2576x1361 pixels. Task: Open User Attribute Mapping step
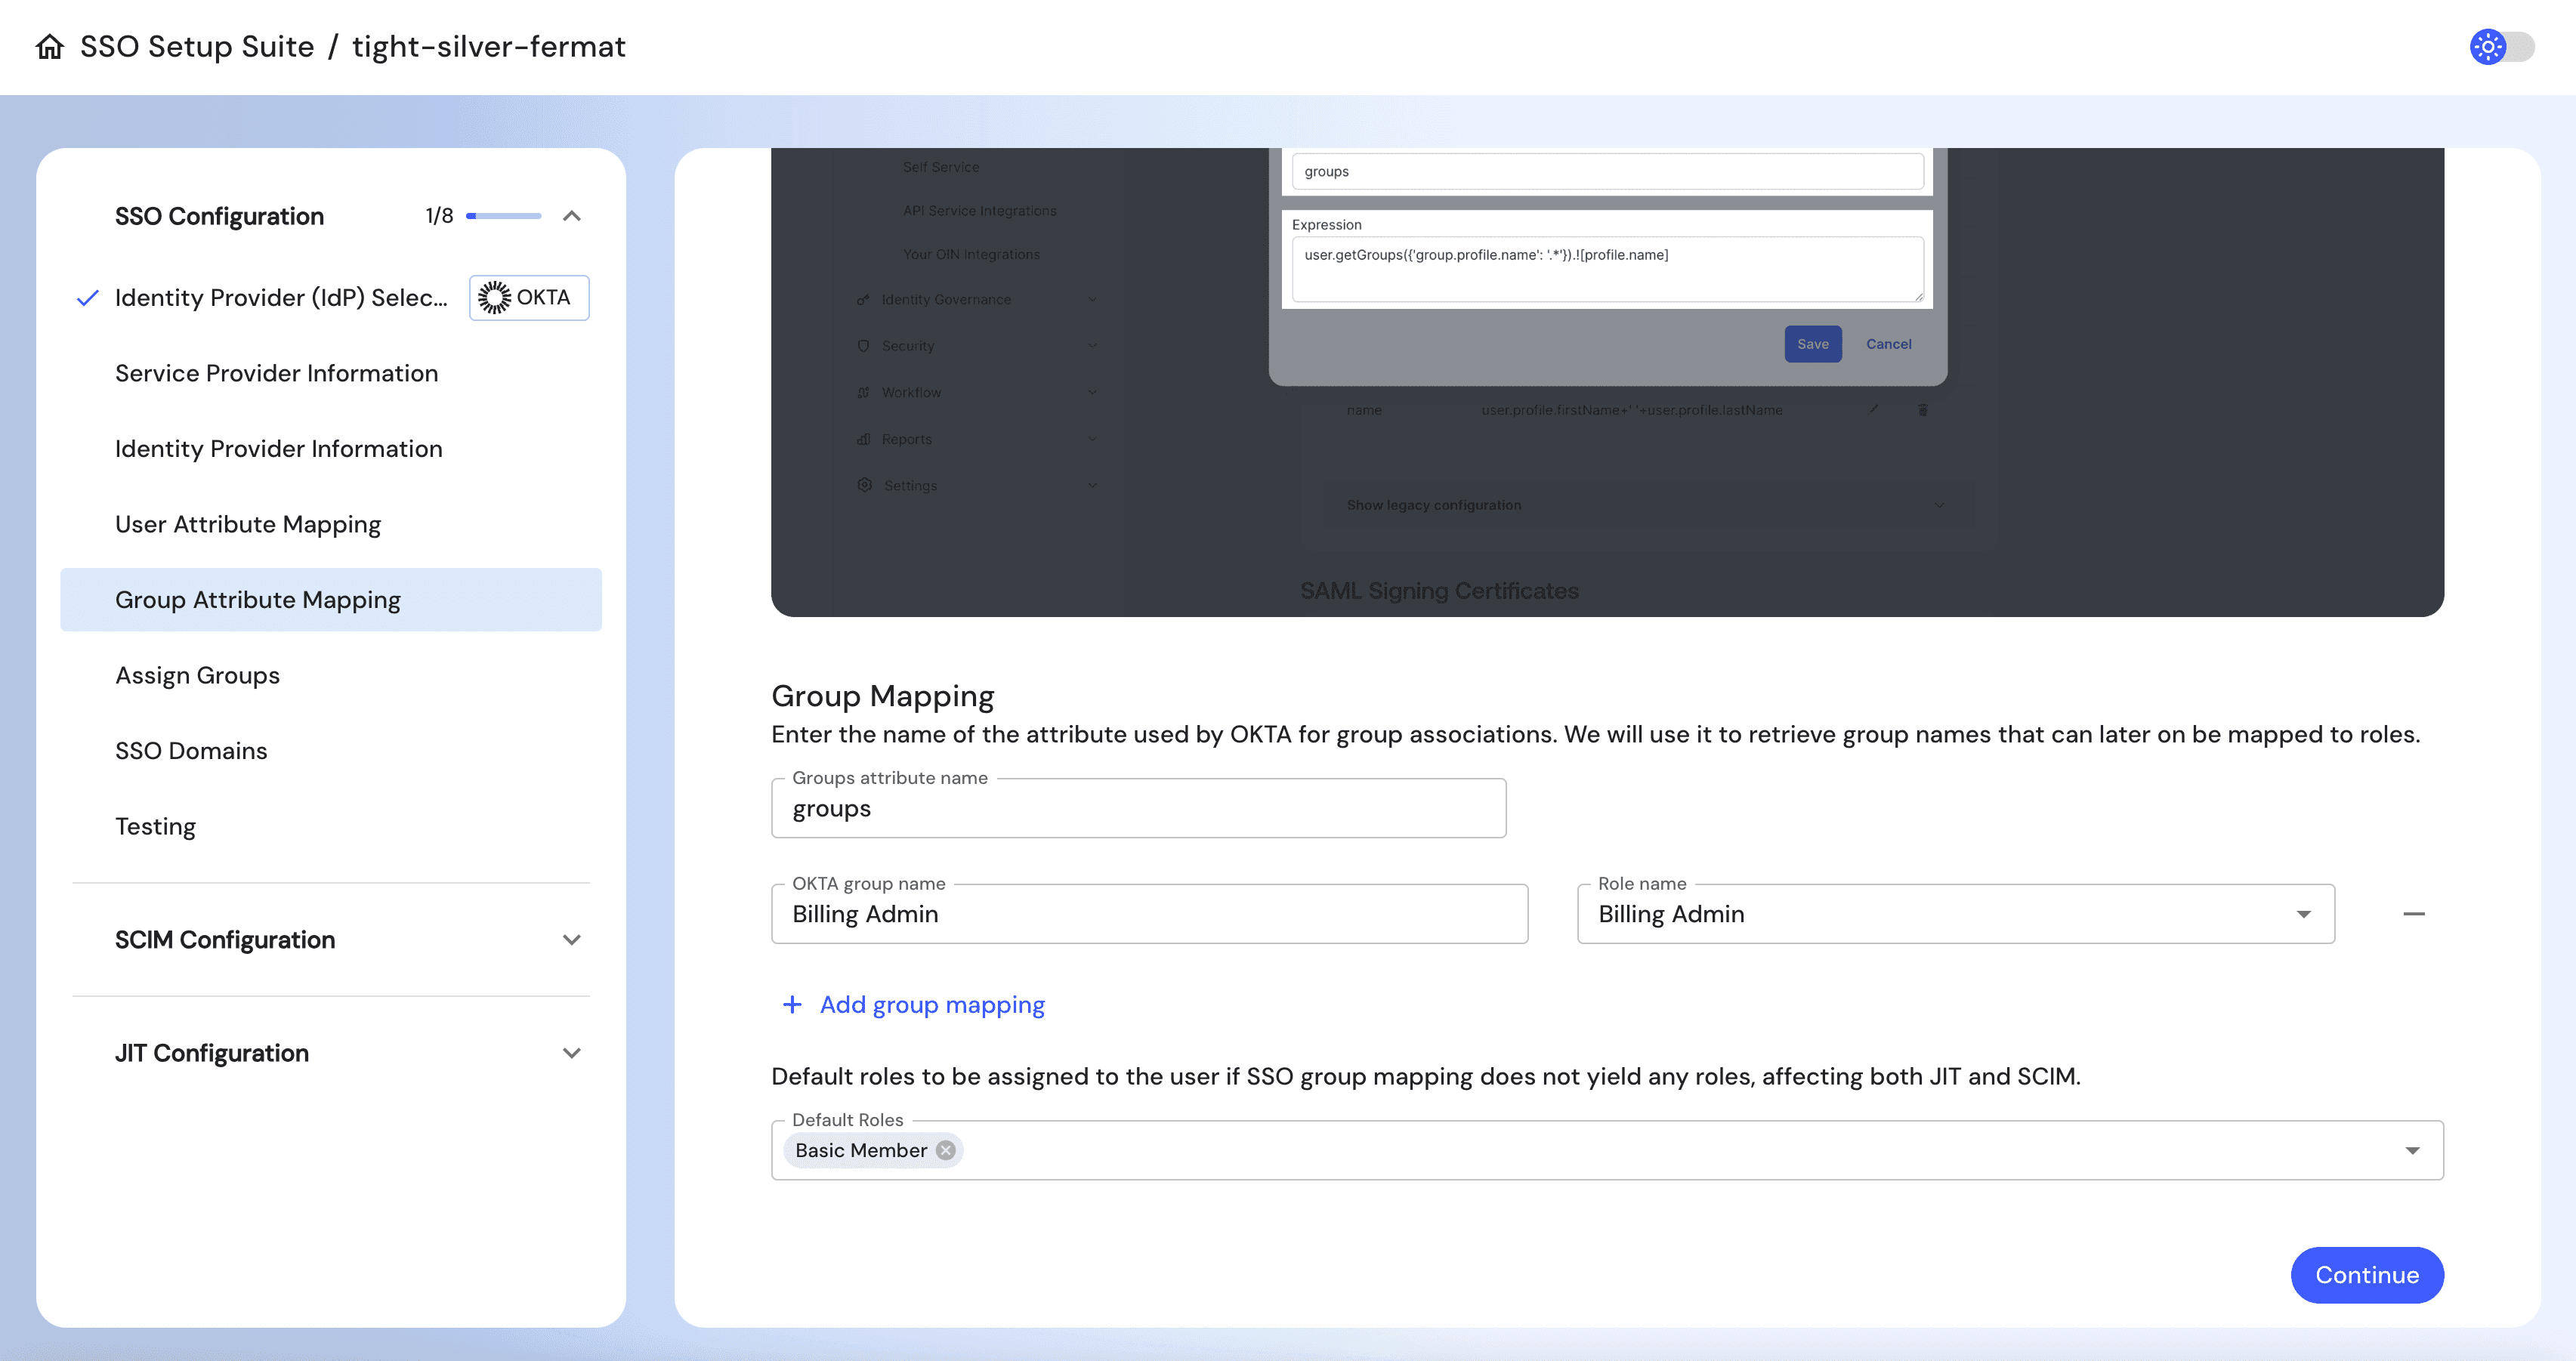pos(248,524)
